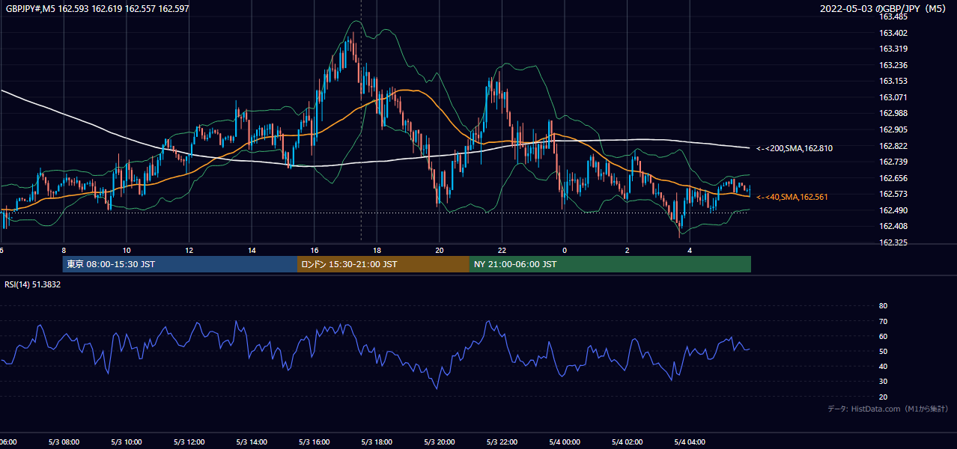
Task: Click the 40 SMA 162.561 label
Action: tap(792, 197)
